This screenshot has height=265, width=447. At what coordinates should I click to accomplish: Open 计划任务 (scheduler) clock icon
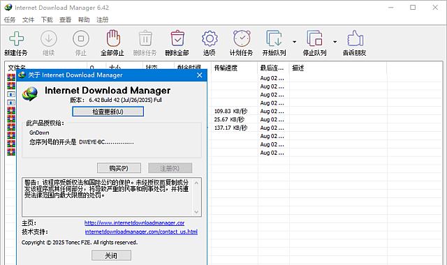pos(242,38)
